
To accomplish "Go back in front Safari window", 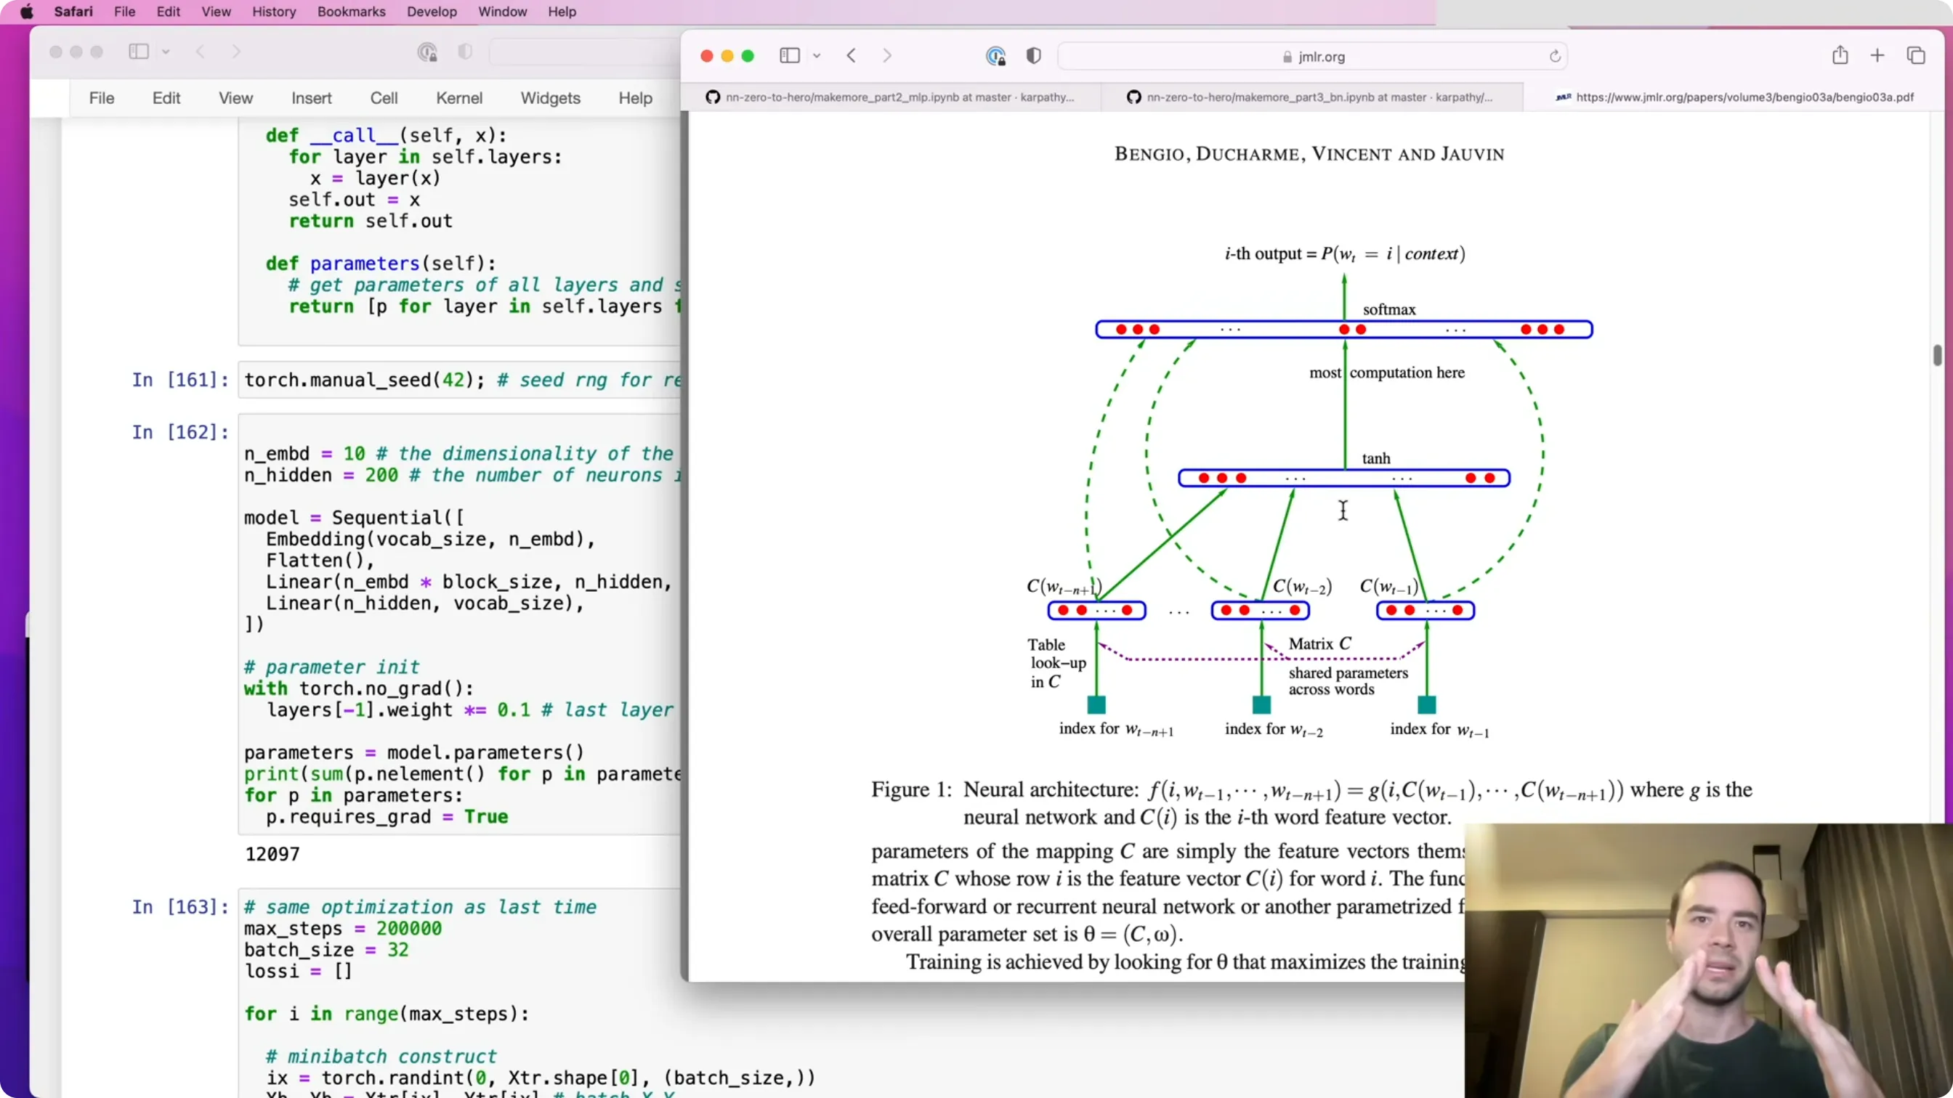I will pos(852,56).
